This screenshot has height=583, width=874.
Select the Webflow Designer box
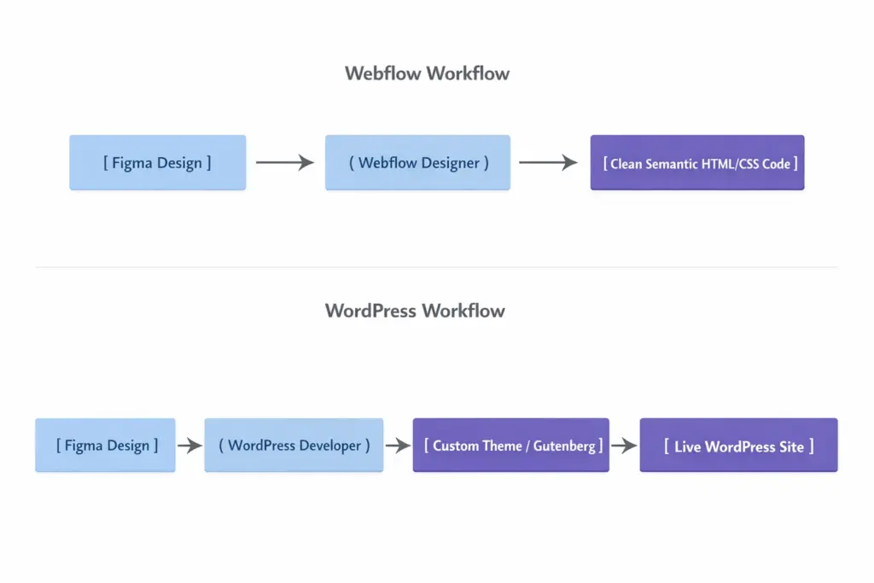click(x=417, y=162)
